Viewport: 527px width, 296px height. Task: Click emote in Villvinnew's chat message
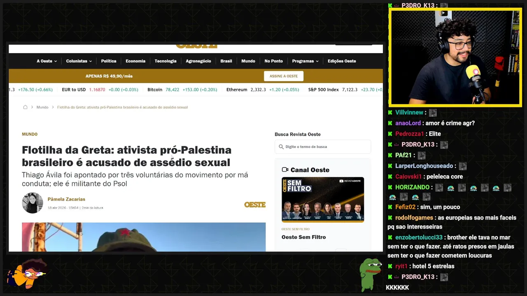[x=433, y=113]
